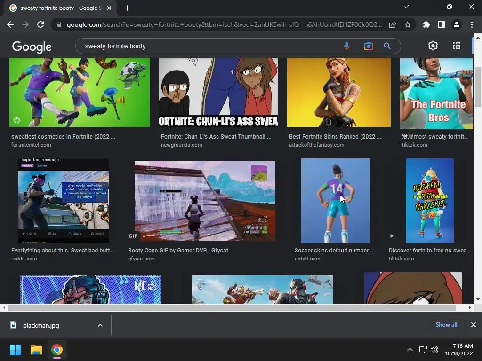The image size is (482, 361).
Task: Click the magnifier search button
Action: 387,46
